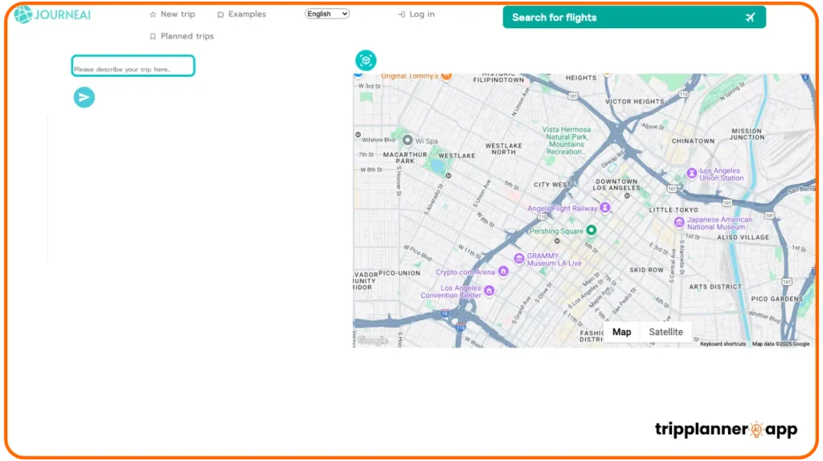
Task: Click the PICO-UNION map label
Action: pos(399,273)
